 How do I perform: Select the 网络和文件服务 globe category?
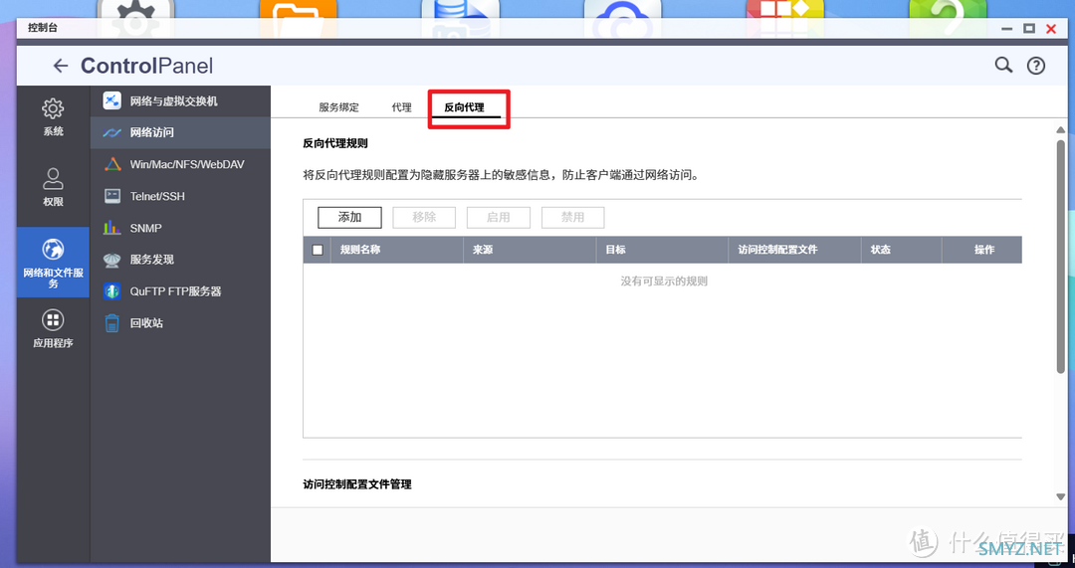53,263
